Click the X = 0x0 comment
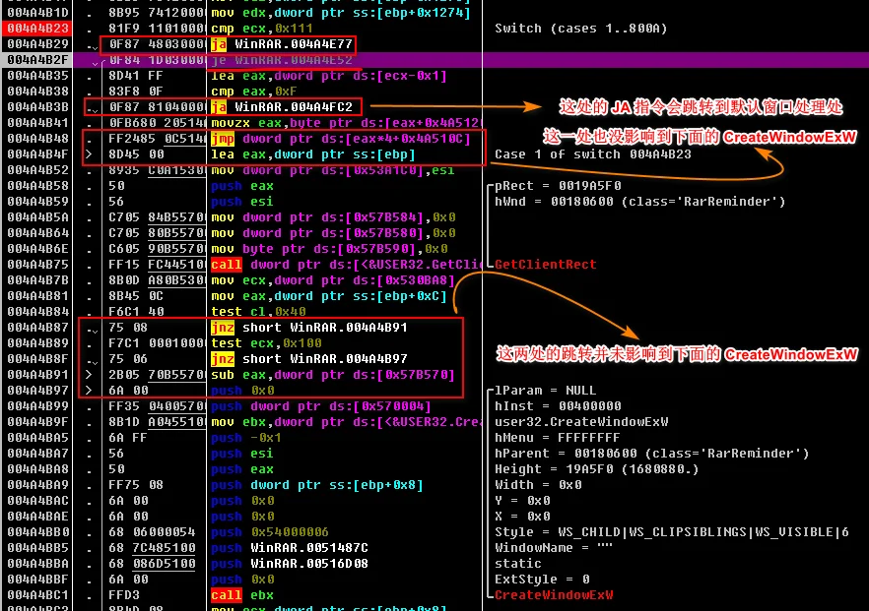The height and width of the screenshot is (611, 869). pos(522,517)
